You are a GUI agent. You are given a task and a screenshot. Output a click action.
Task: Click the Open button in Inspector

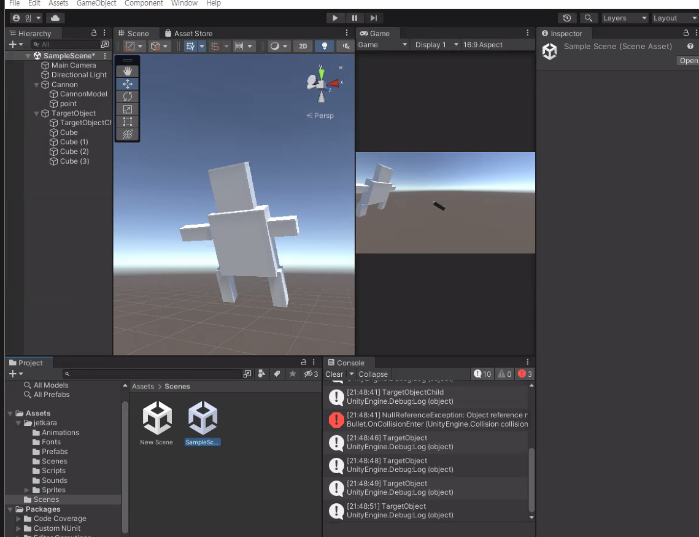pos(688,61)
